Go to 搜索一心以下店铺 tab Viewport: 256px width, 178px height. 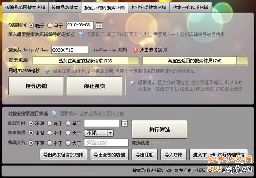tap(191, 8)
